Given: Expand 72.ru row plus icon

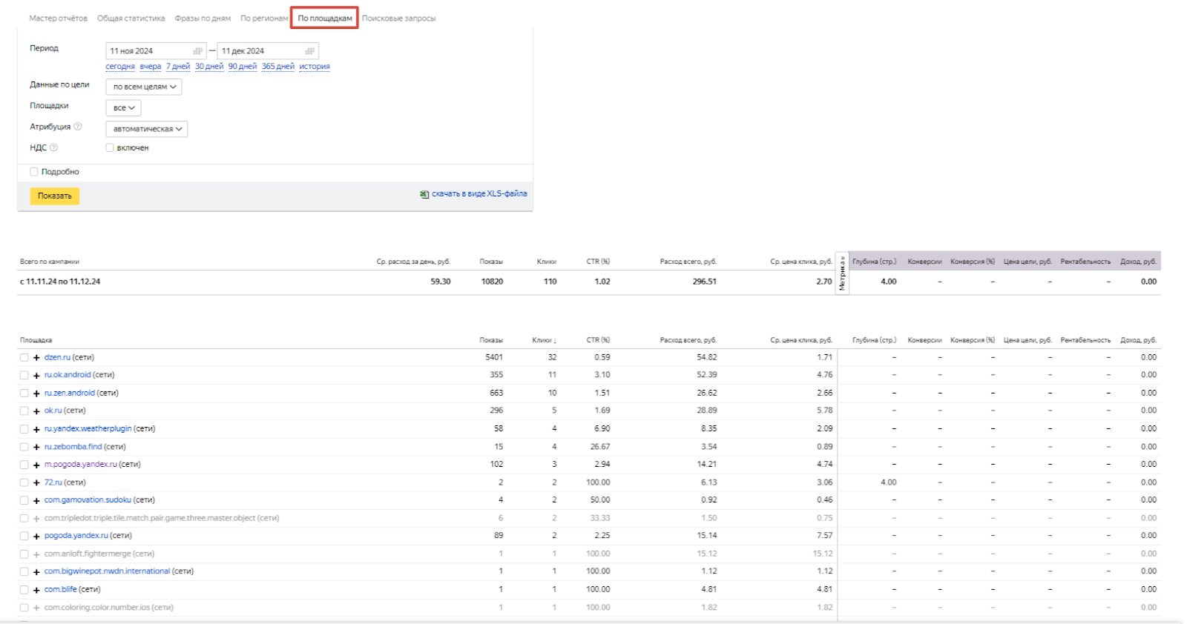Looking at the screenshot, I should click(36, 482).
